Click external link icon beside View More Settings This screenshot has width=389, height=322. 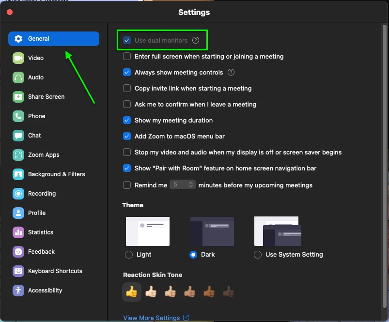pos(186,318)
